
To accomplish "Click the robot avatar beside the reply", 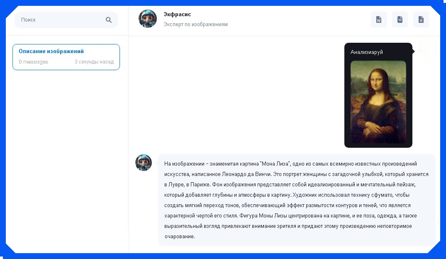I will pos(144,163).
